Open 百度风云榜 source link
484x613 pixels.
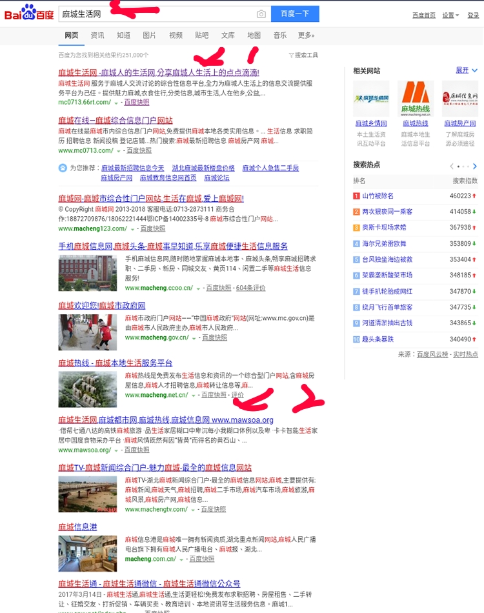click(432, 355)
